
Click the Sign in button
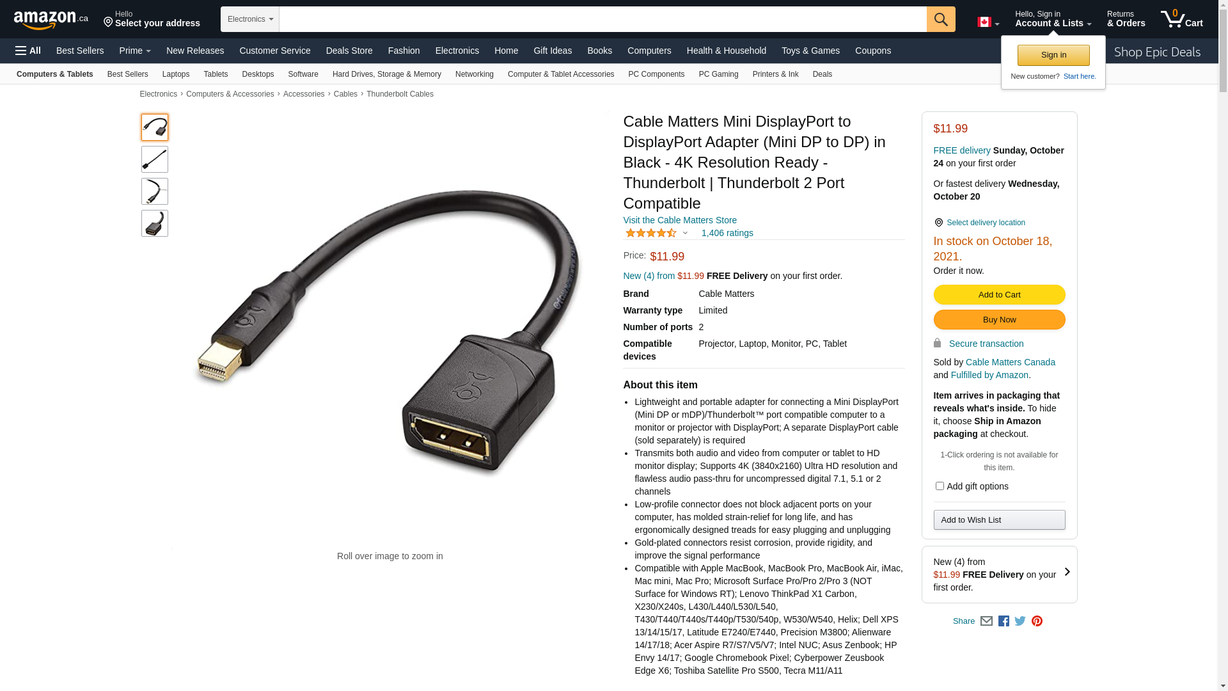click(1053, 55)
